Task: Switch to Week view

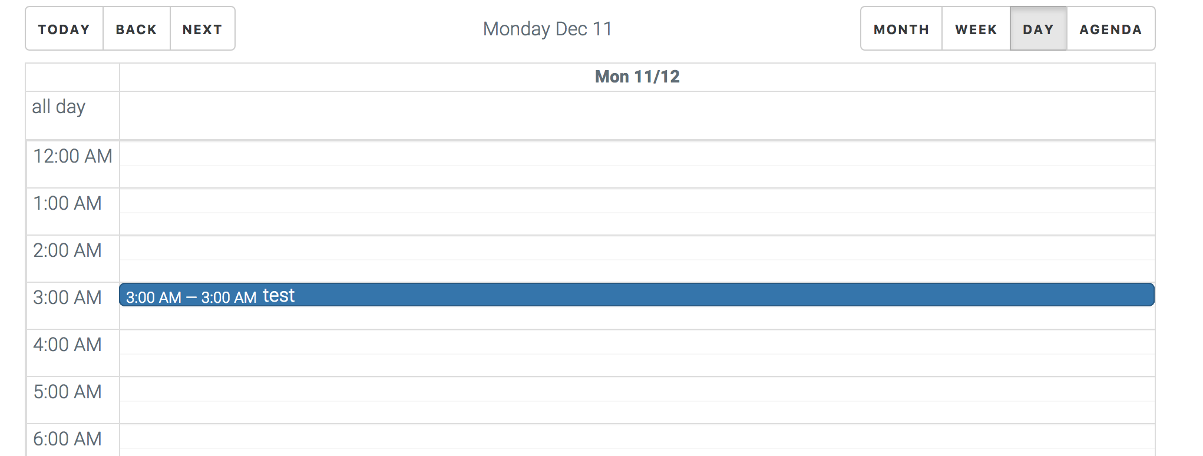Action: pos(976,28)
